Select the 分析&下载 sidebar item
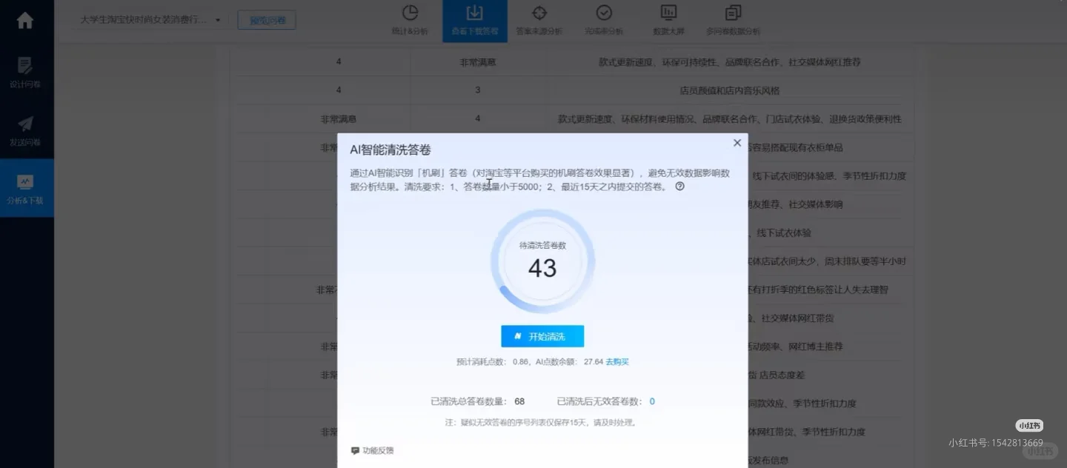Screen dimensions: 1067x468 [x=26, y=188]
